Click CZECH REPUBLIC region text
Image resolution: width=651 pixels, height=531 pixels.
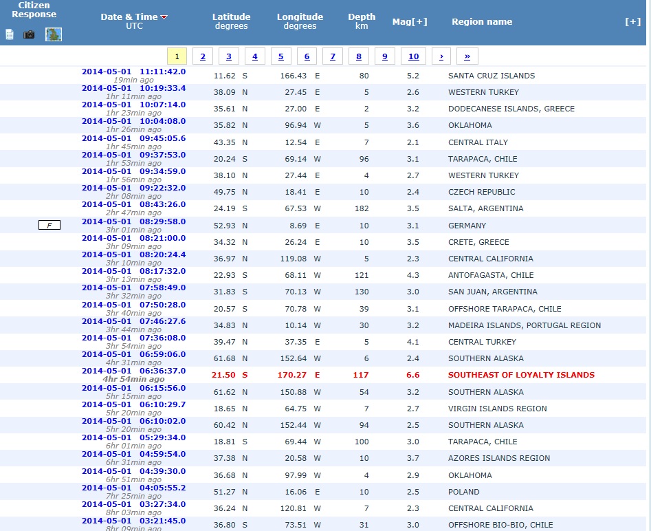pyautogui.click(x=482, y=192)
